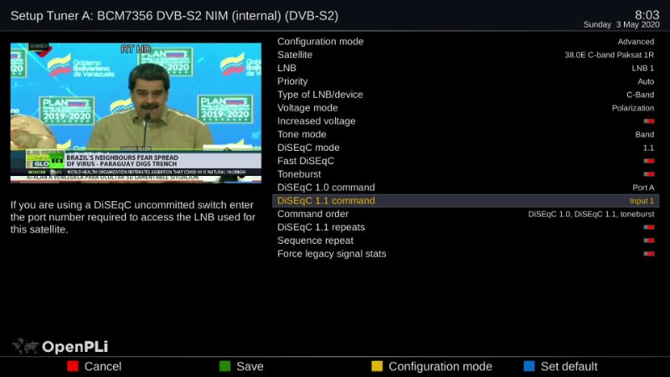The image size is (670, 377).
Task: Select the Voltage mode Polarization value
Action: tap(632, 108)
